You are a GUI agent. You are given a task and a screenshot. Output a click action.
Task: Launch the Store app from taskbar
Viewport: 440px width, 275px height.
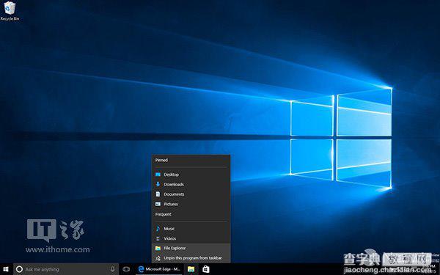(205, 269)
